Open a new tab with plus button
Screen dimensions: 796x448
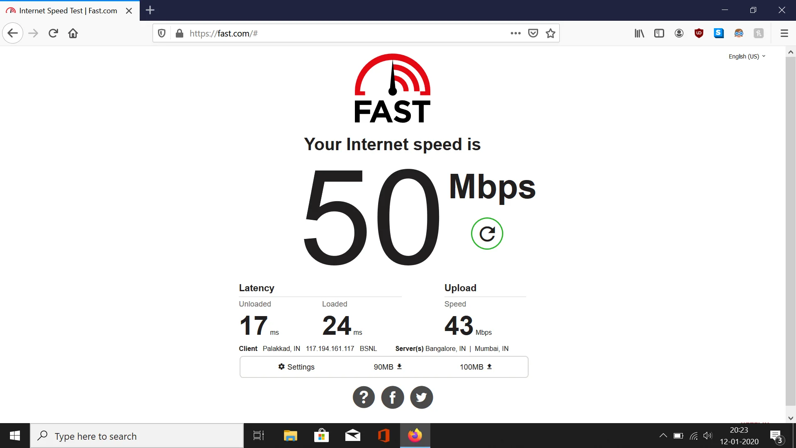click(x=150, y=10)
